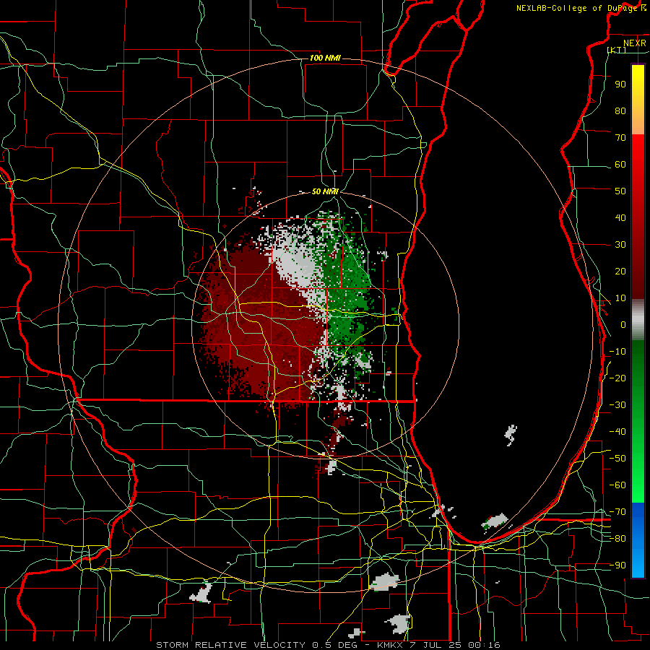Screen dimensions: 650x650
Task: Click the -60 value on velocity scale
Action: click(x=617, y=485)
